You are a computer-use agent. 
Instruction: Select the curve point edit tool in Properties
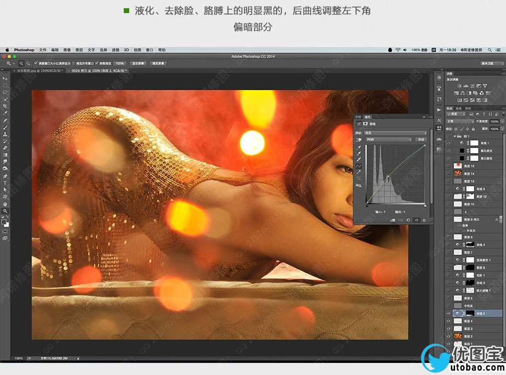[359, 166]
